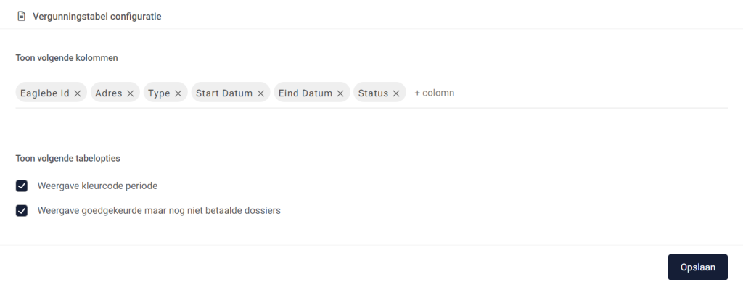Click the 'Weergave goedgekeurde maar nog niet betaalde dossiers' label
Screen dimensions: 743x287
(159, 210)
